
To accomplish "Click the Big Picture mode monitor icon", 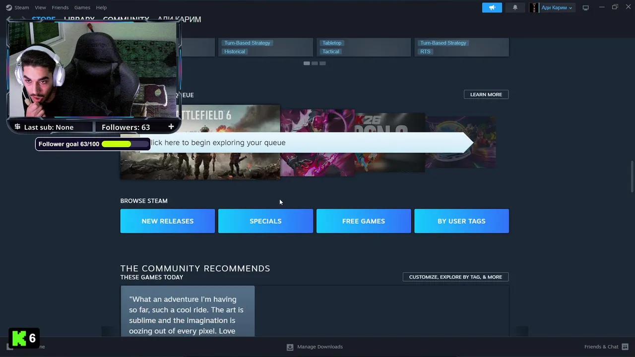I will 585,7.
